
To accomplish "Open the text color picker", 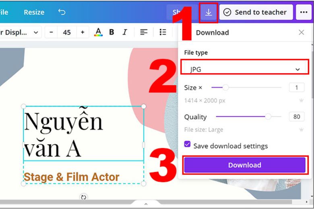I will [x=98, y=32].
